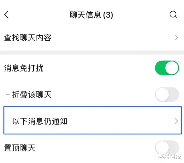
Task: Click the blue highlight border around 以下消息仍通知
Action: tap(92, 107)
